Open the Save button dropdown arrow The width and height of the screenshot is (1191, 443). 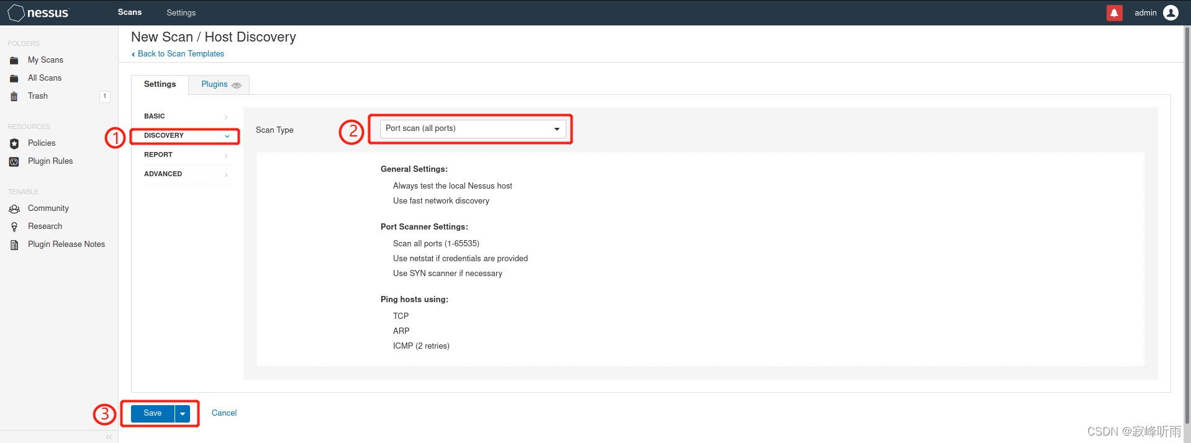coord(183,413)
